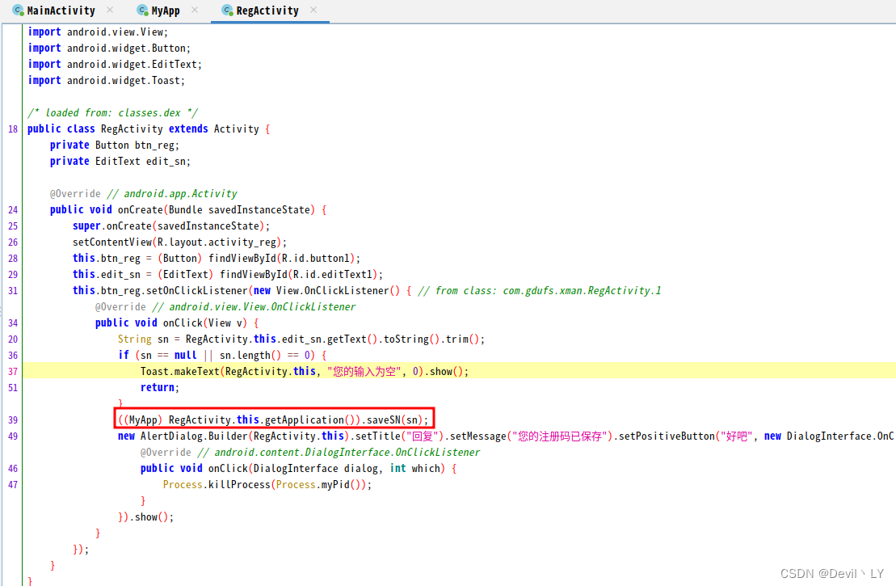The width and height of the screenshot is (896, 586).
Task: Jump to the MyApp cast on line 39
Action: 143,420
